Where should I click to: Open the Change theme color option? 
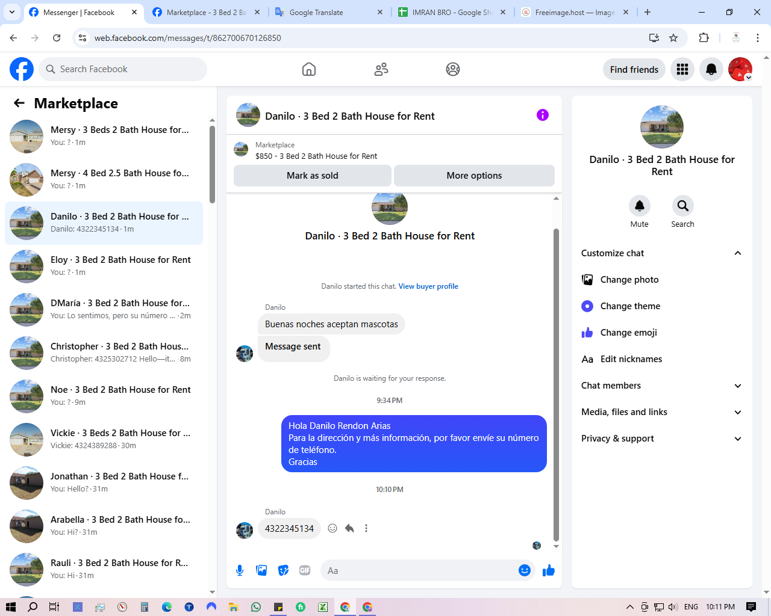click(x=662, y=306)
